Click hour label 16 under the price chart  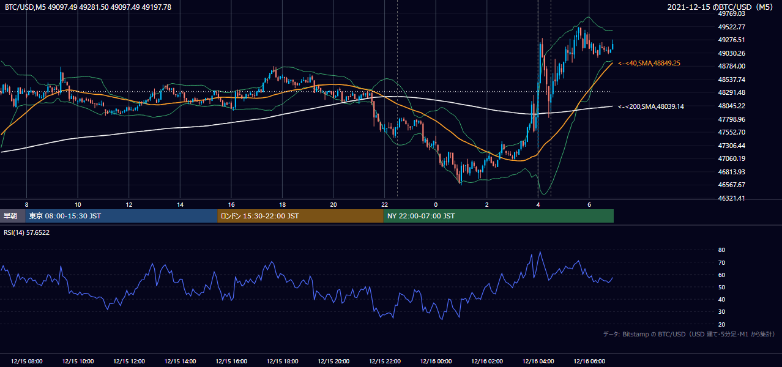coord(231,204)
